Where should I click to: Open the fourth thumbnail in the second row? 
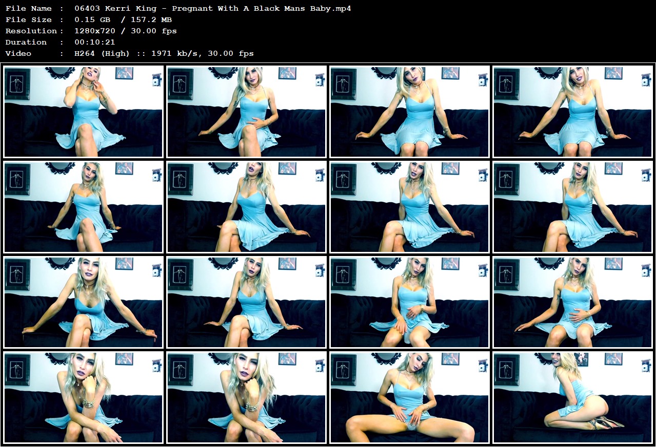pos(573,207)
